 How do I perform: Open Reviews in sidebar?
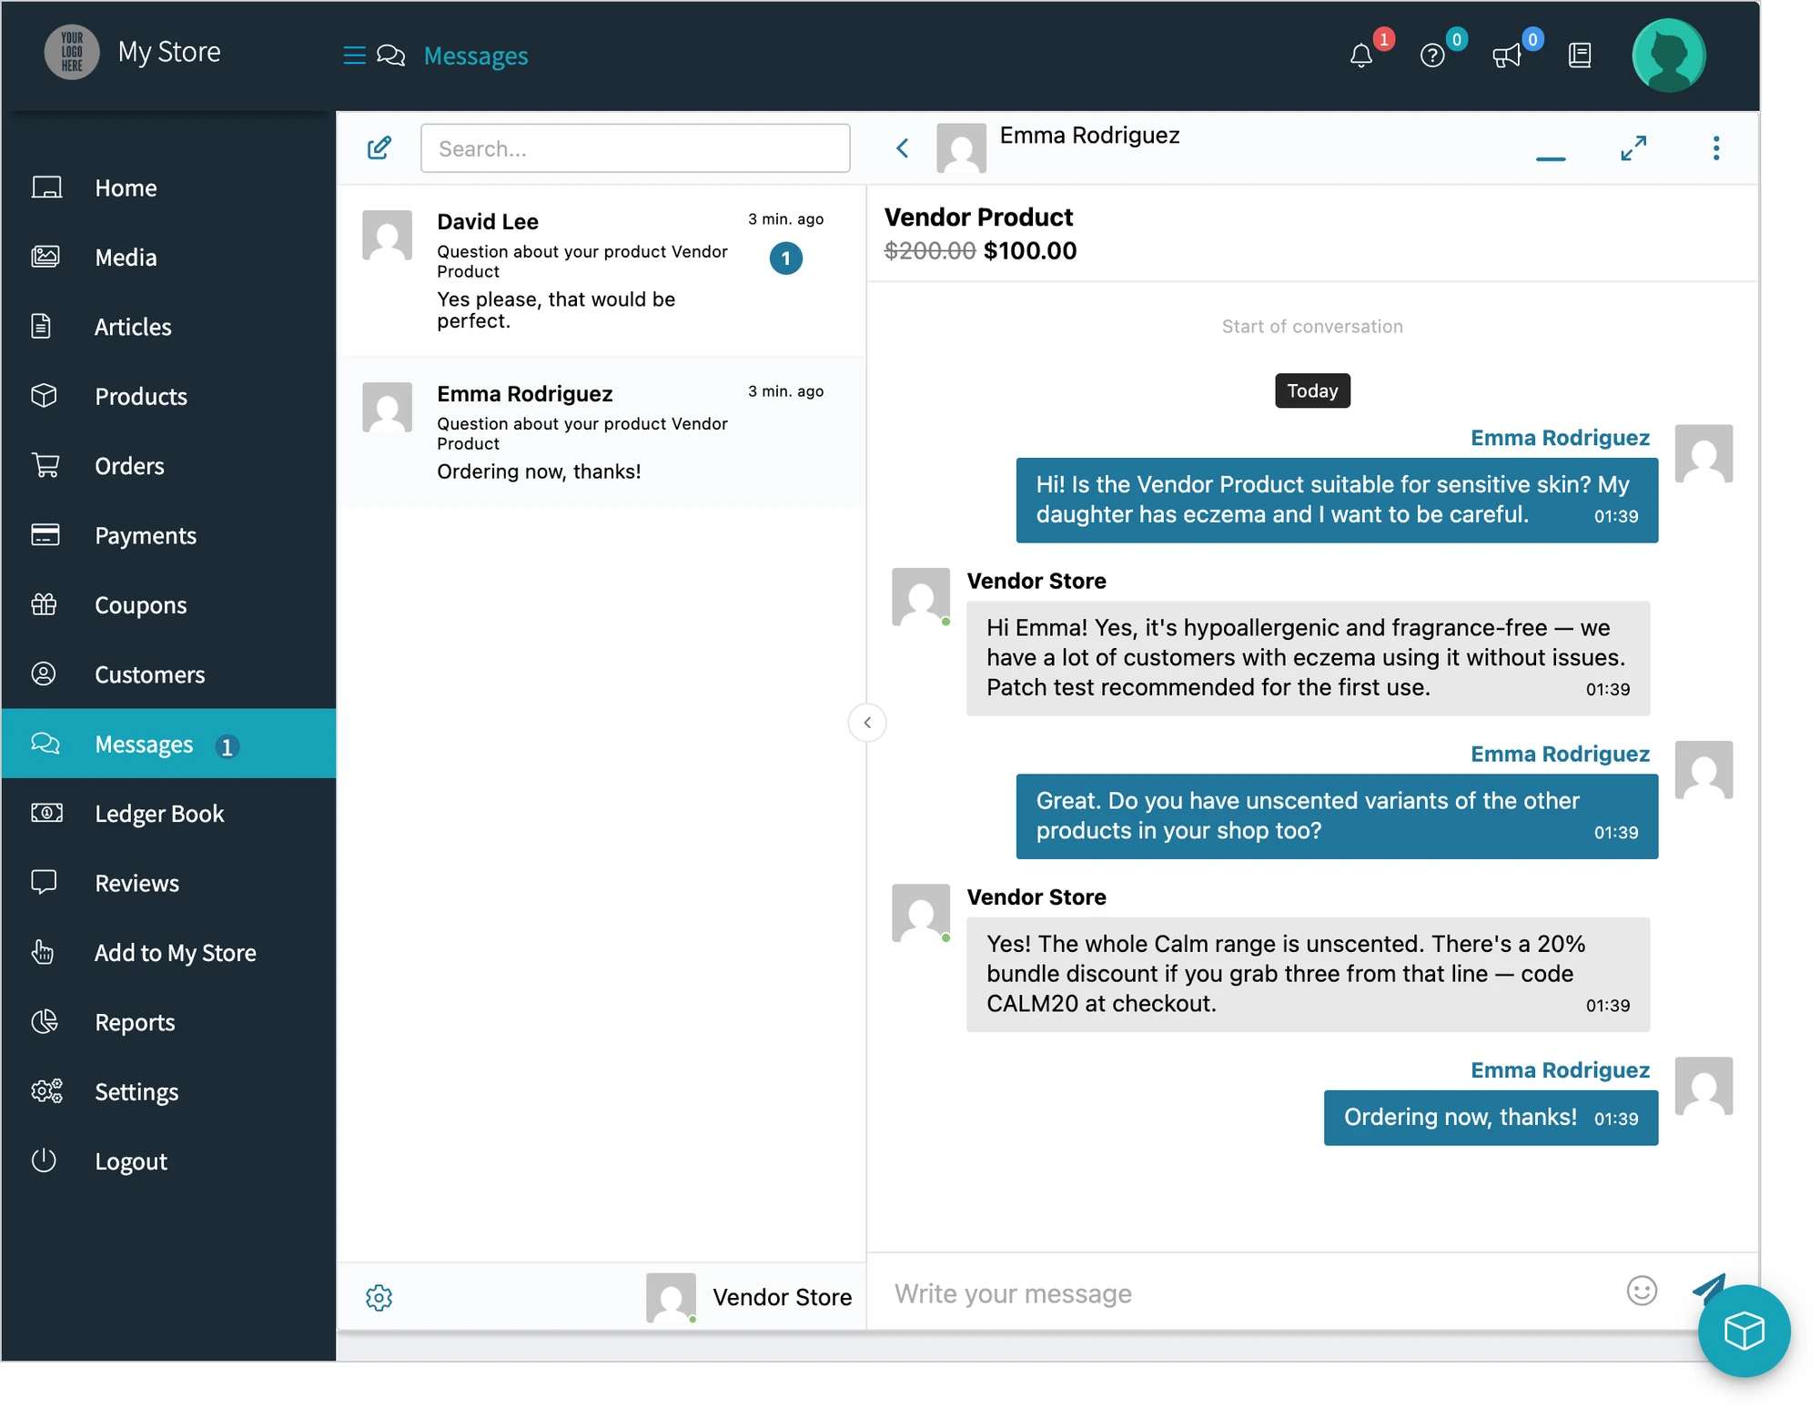click(x=169, y=883)
